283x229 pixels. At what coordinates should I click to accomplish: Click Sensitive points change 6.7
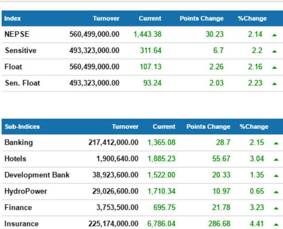(218, 51)
